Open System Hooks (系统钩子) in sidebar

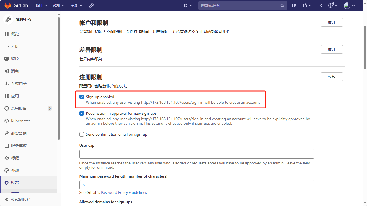coord(19,84)
